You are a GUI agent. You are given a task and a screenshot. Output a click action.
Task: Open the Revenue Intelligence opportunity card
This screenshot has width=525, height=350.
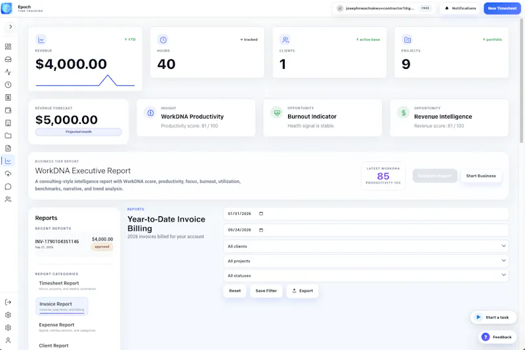coord(449,118)
